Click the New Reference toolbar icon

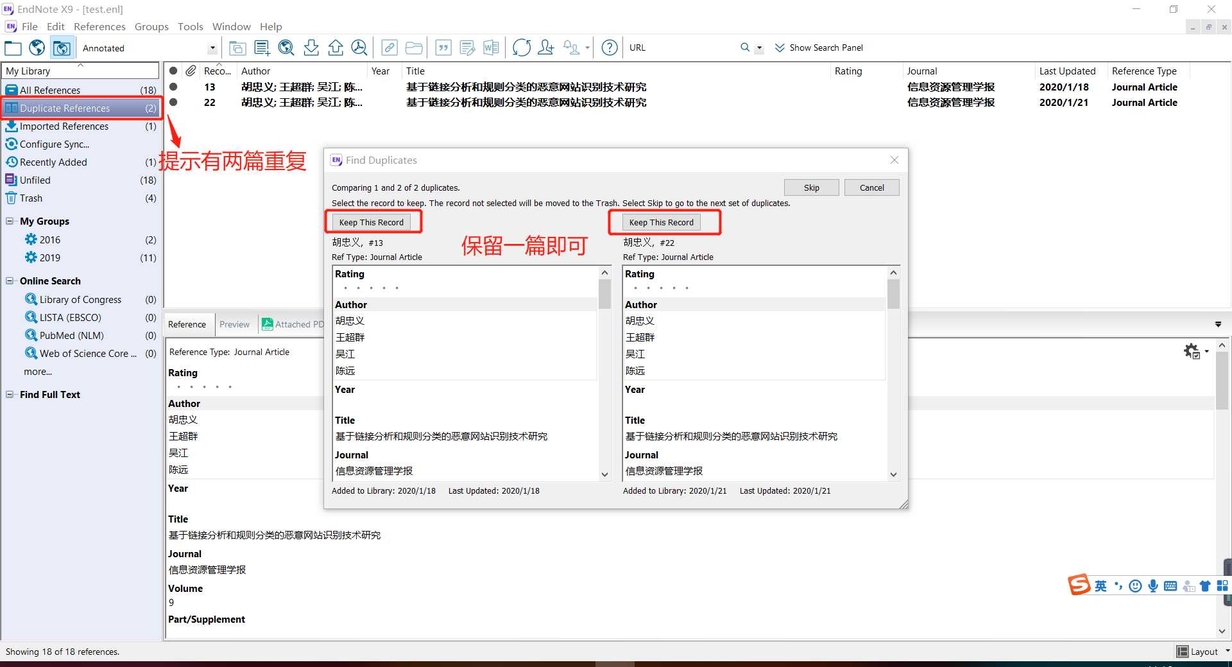tap(262, 48)
